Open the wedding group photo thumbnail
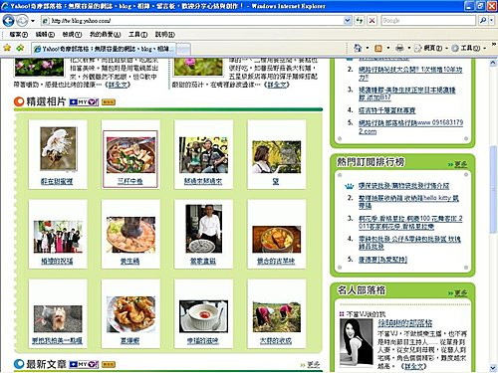 (58, 237)
